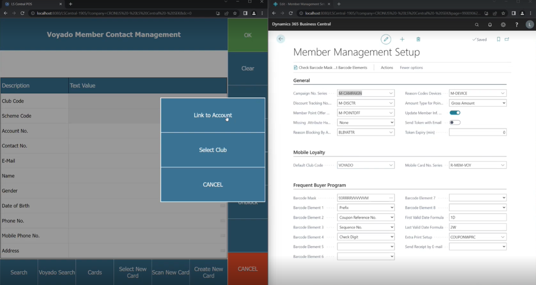Click the Last Valid Date Formula field
Viewport: 536px width, 285px height.
click(478, 227)
